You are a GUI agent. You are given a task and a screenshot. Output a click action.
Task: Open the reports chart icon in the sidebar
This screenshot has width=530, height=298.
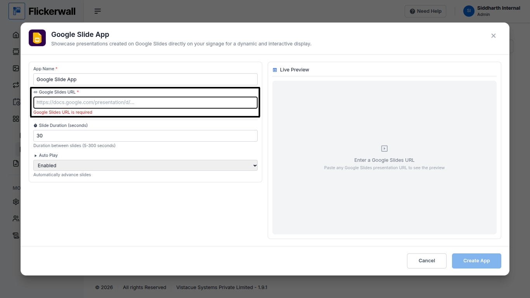pyautogui.click(x=16, y=163)
